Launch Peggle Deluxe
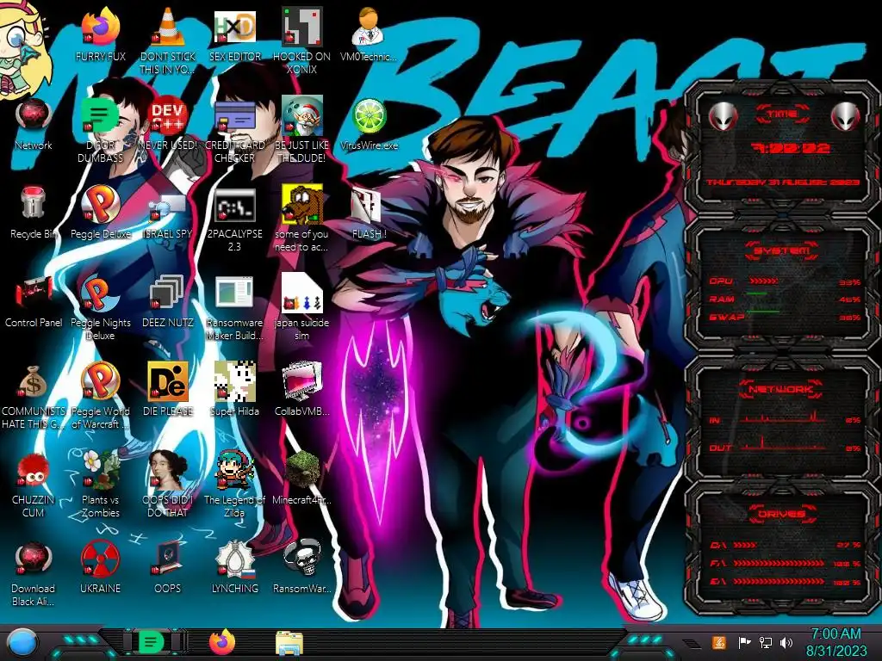Viewport: 882px width, 661px height. tap(100, 203)
